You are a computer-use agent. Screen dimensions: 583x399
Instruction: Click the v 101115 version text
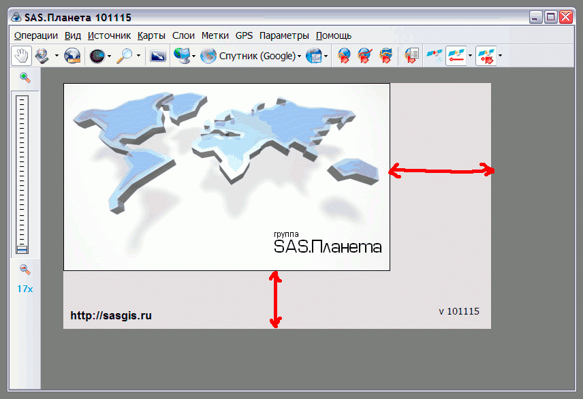(459, 311)
